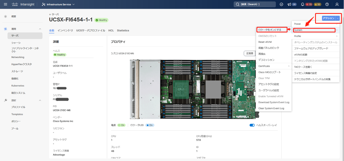
Task: Expand the Certificate submenu
Action: pos(274,66)
